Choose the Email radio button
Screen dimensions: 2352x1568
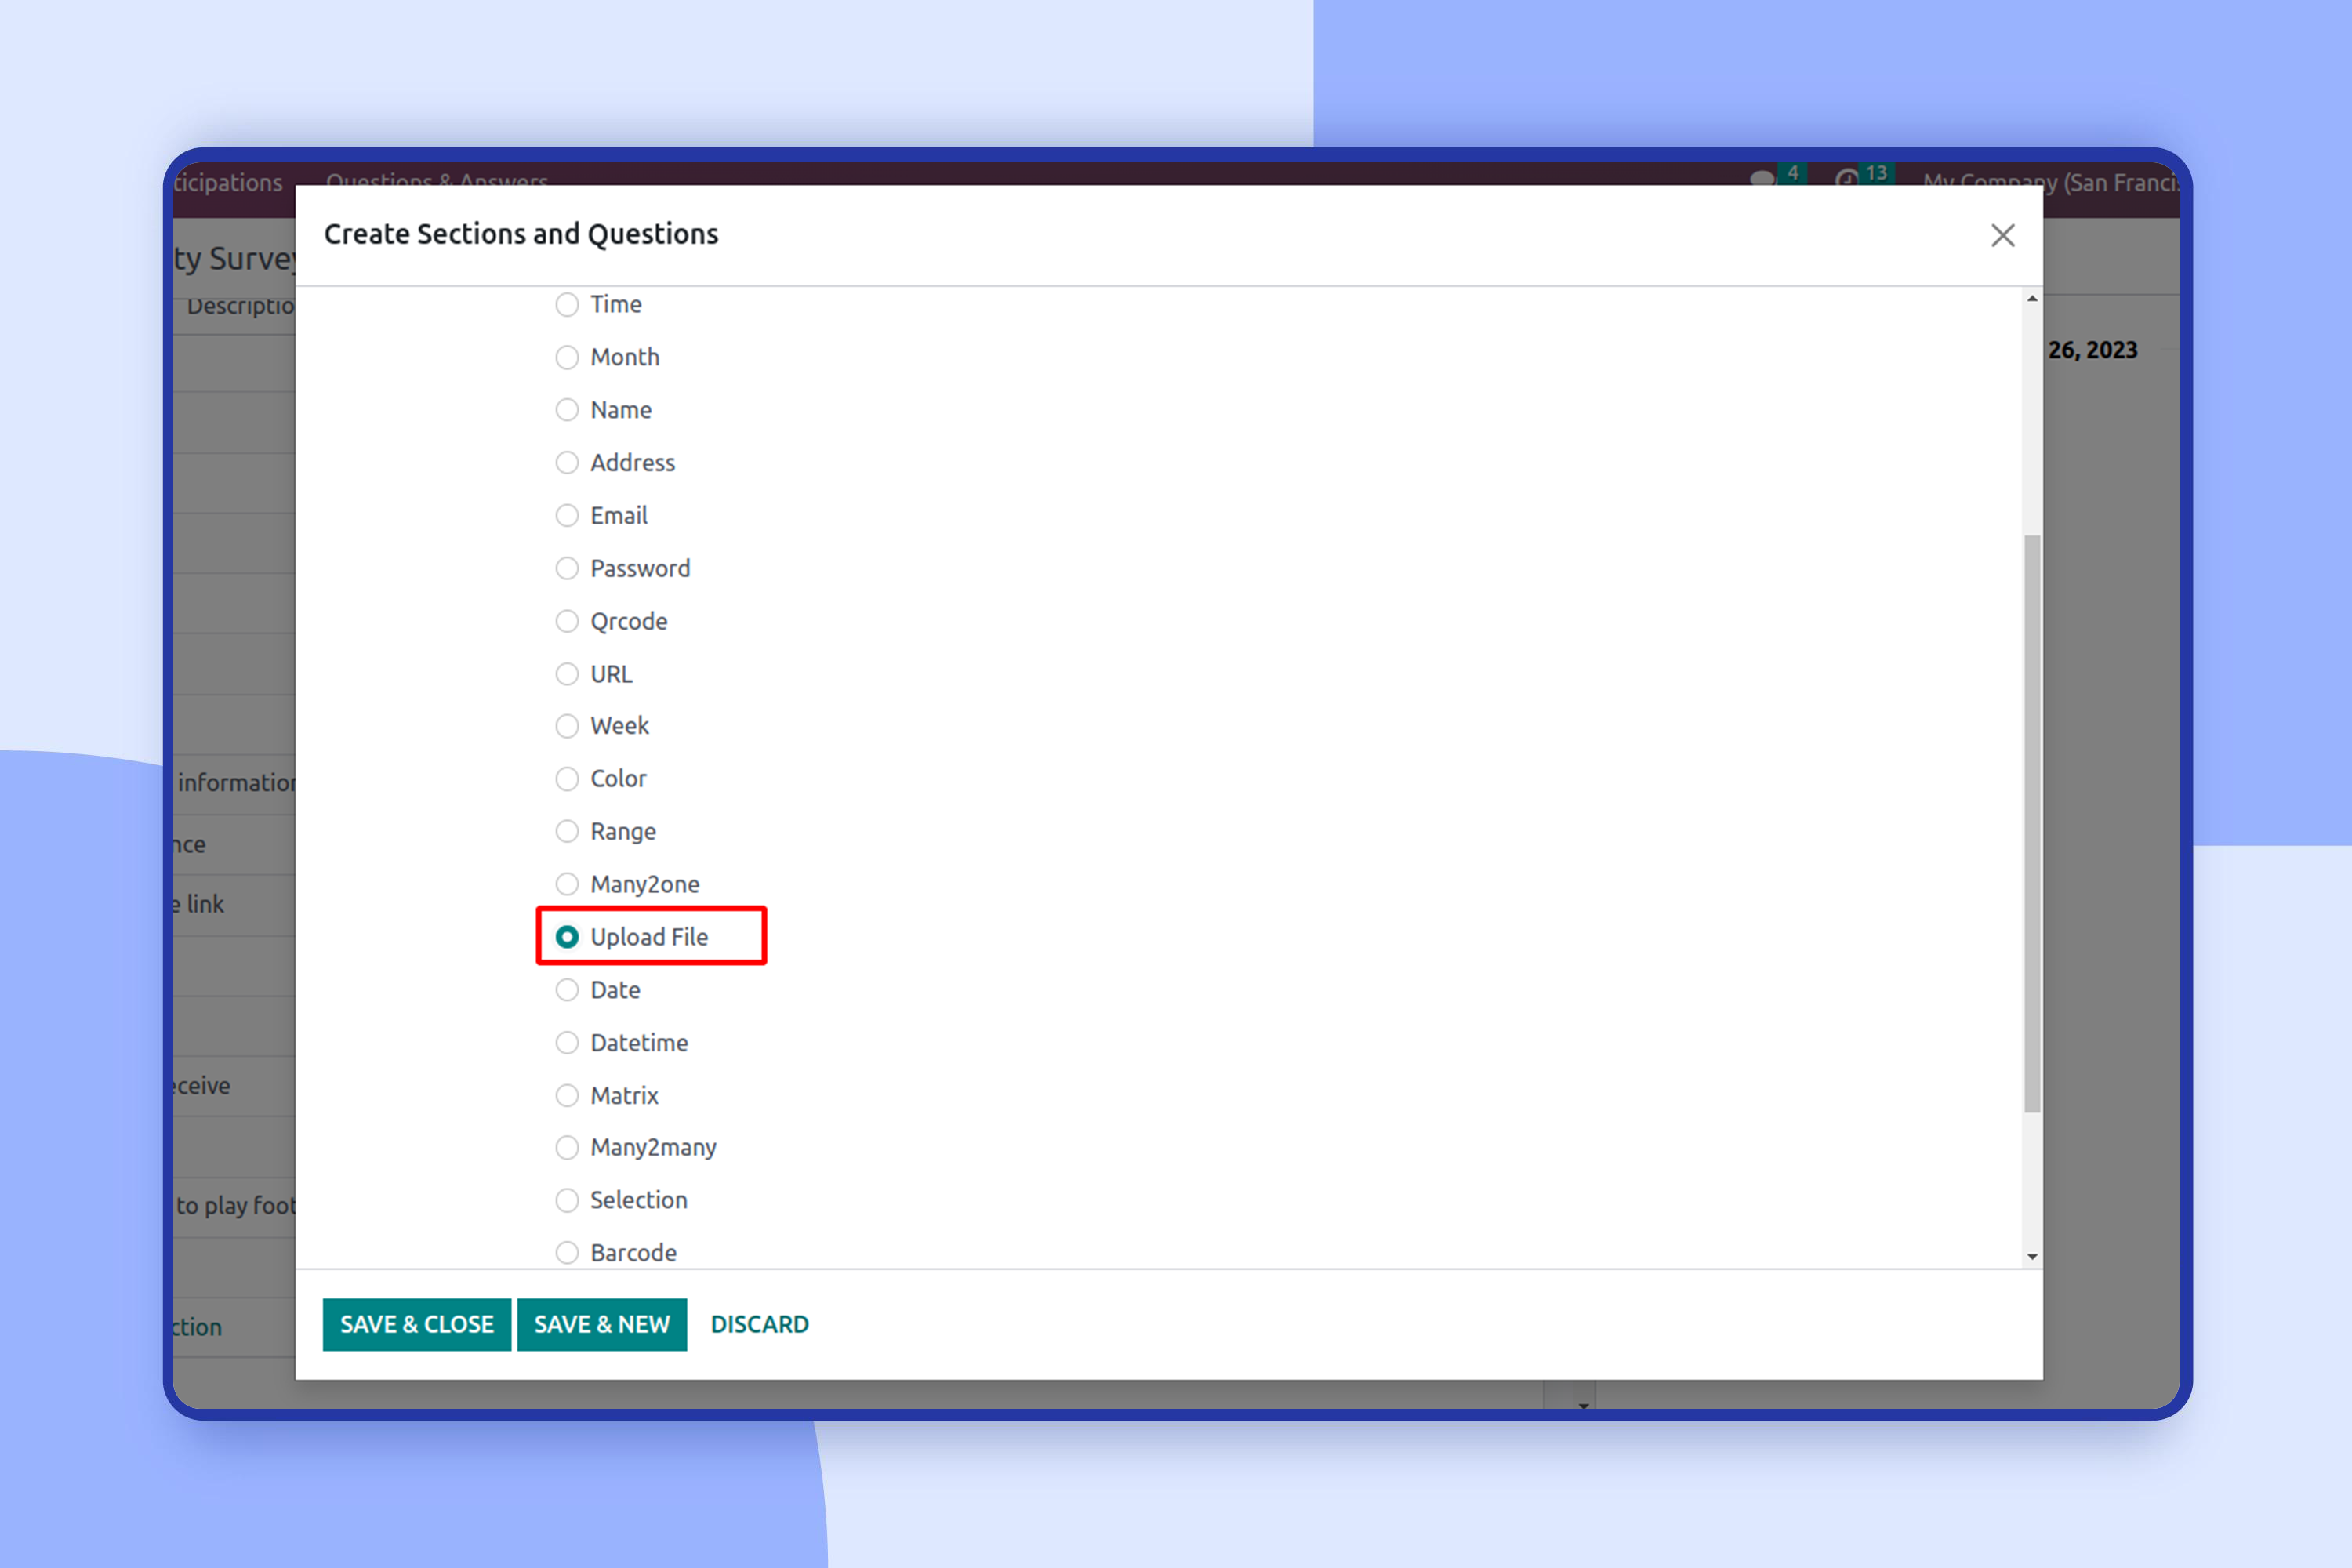pos(567,515)
